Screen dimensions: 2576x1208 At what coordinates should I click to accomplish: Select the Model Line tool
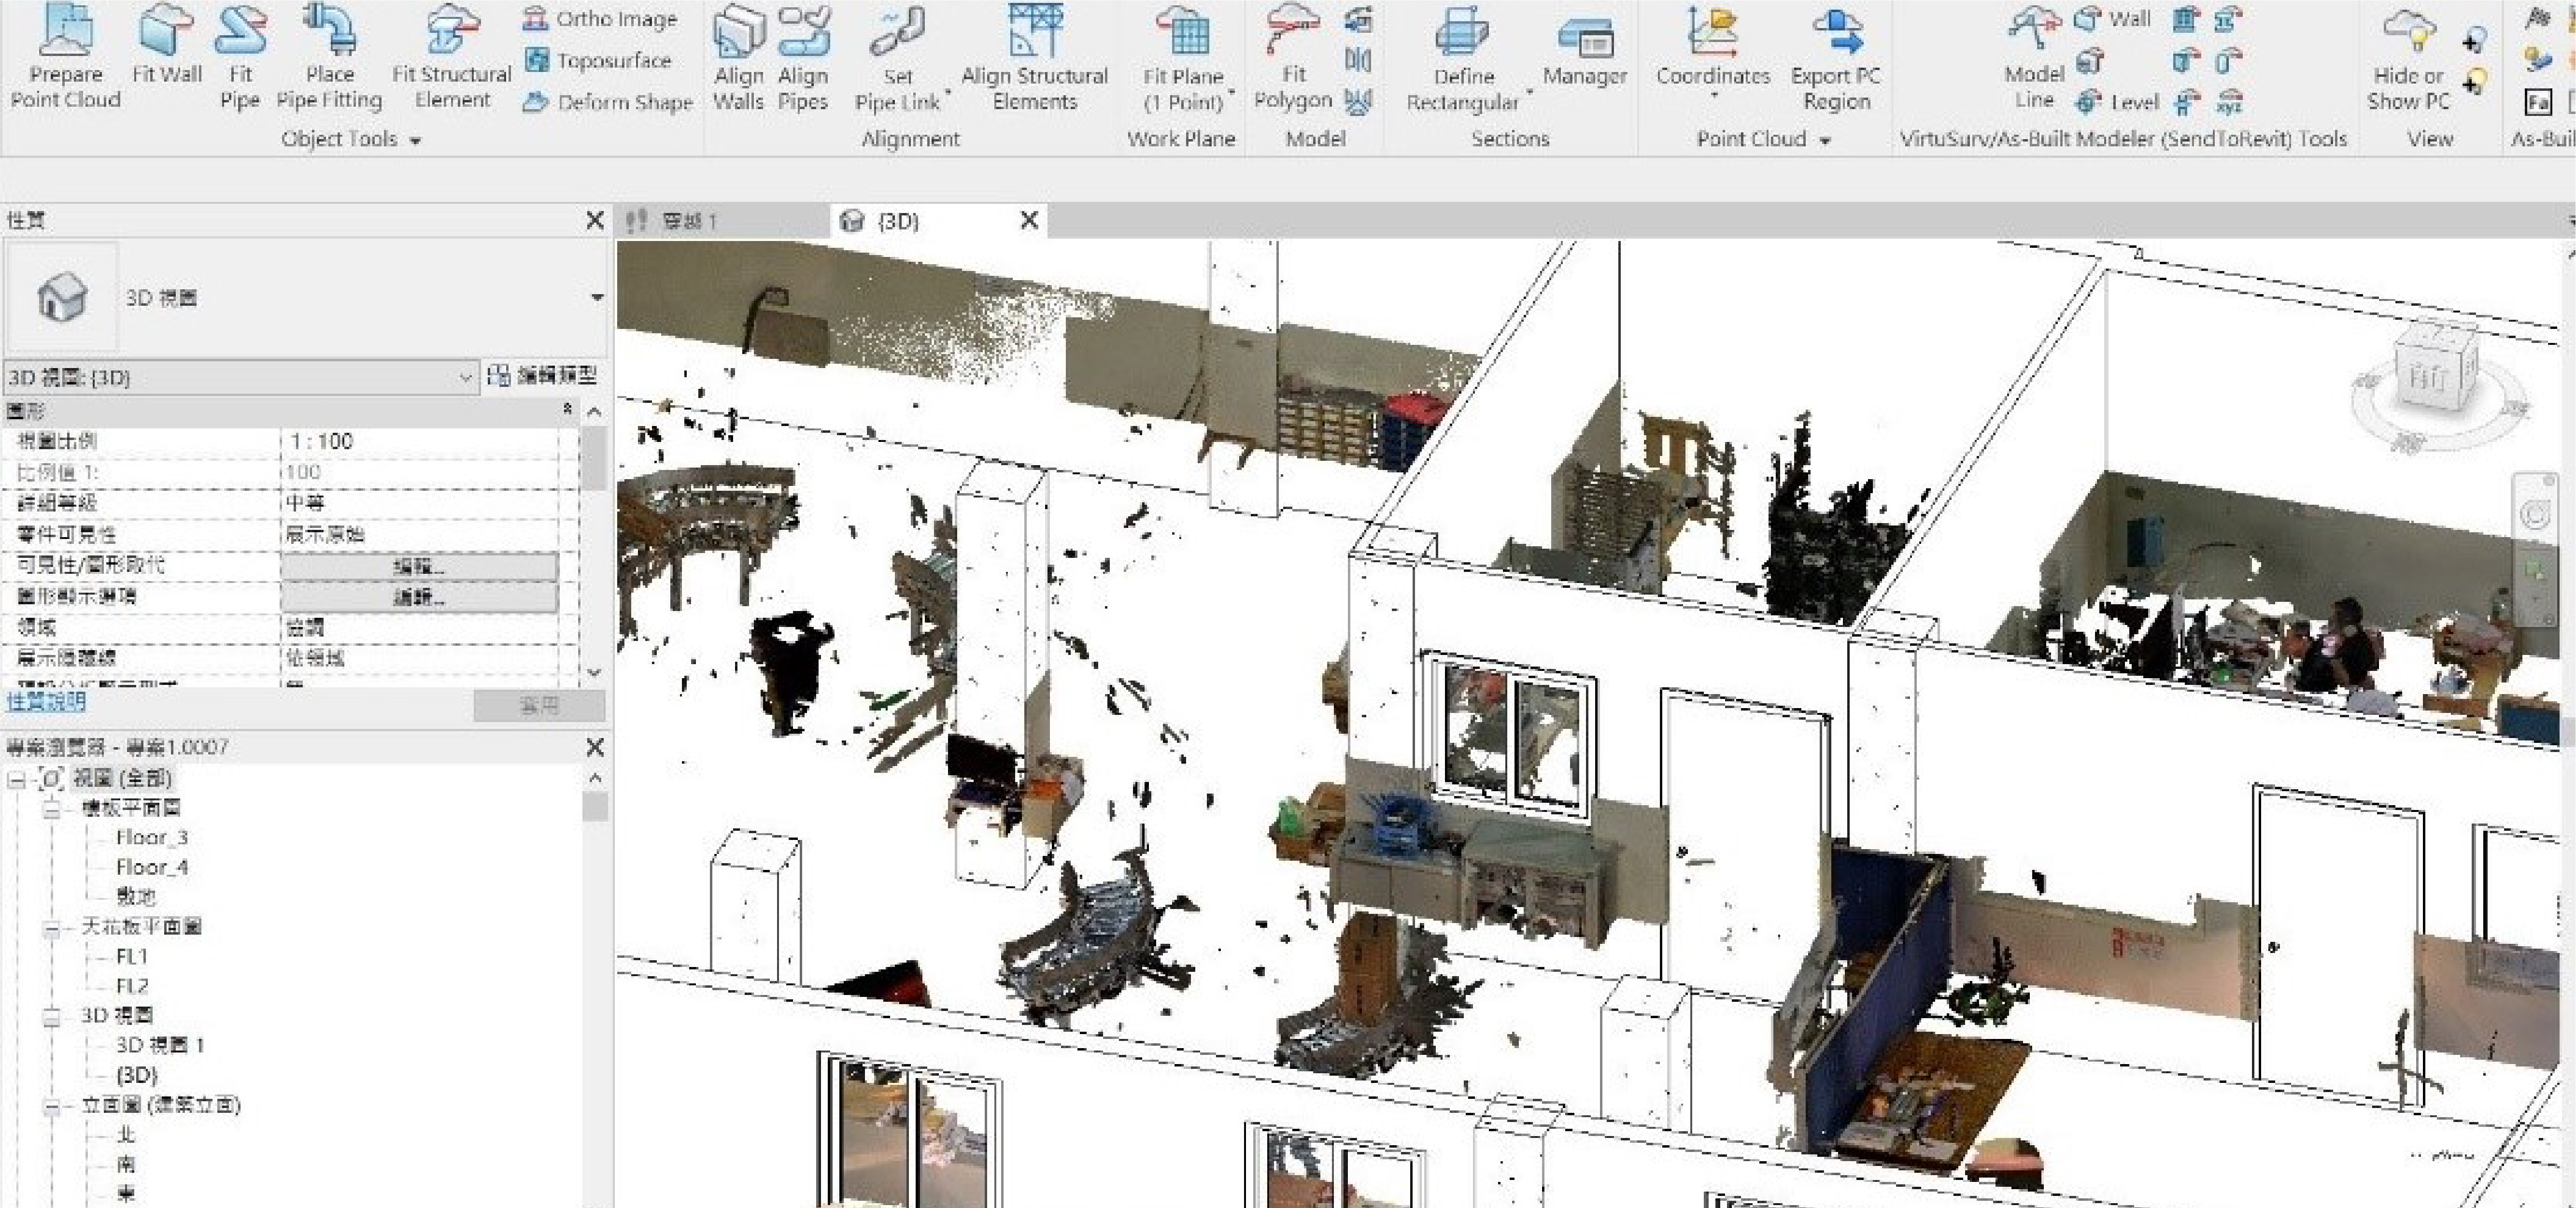2034,58
